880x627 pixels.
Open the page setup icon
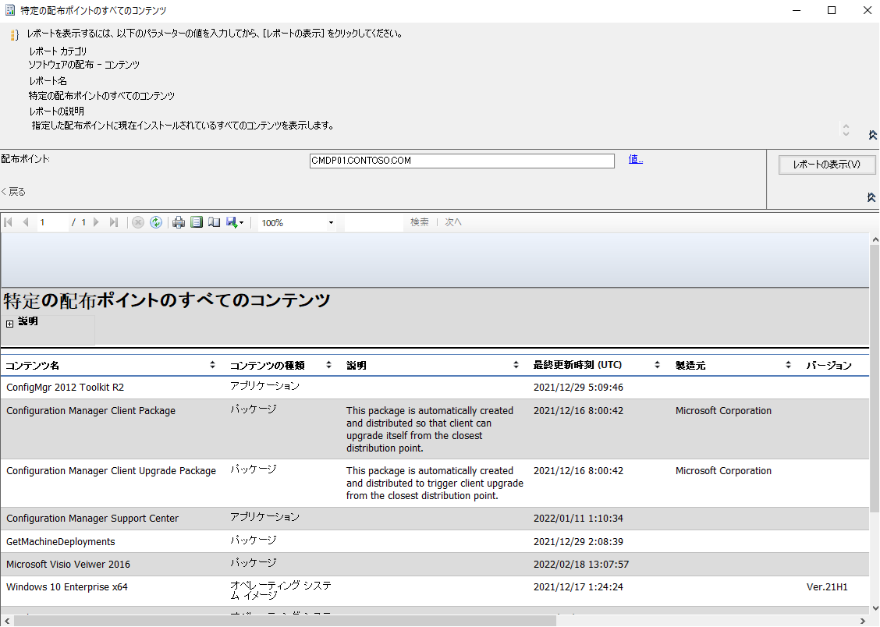(x=214, y=222)
